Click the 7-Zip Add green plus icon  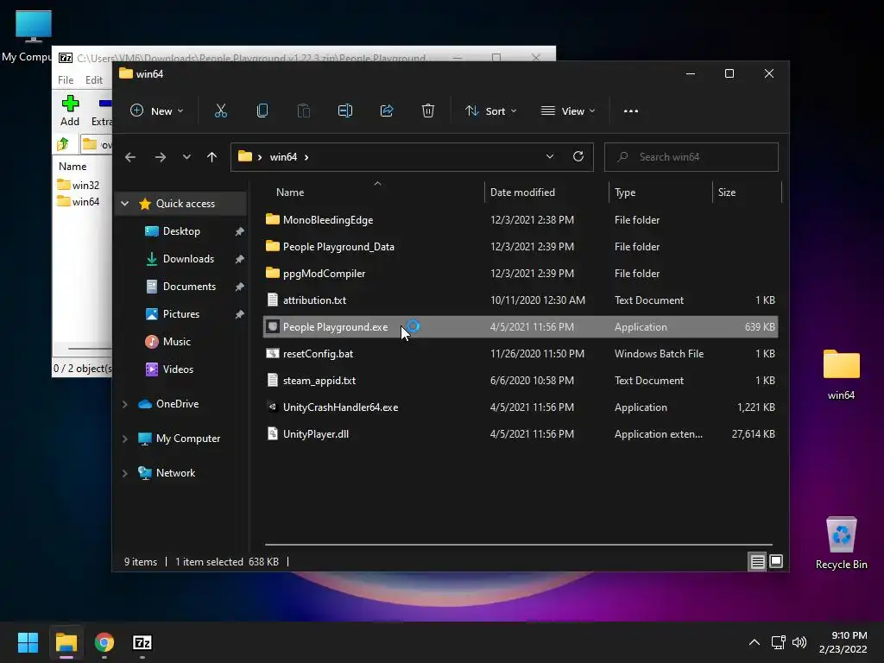[70, 104]
